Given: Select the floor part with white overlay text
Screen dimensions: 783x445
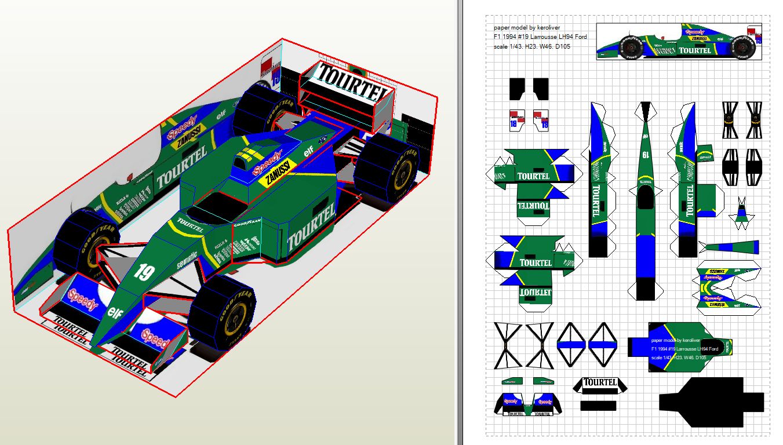Looking at the screenshot, I should tap(680, 348).
